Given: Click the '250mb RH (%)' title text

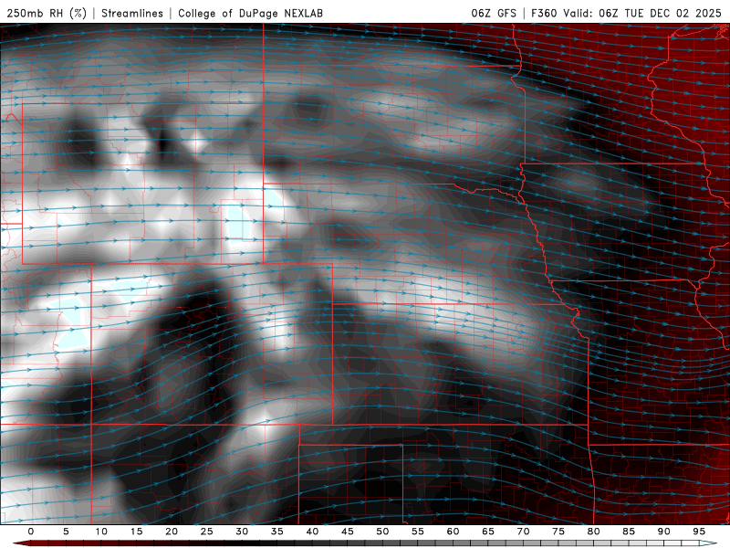Looking at the screenshot, I should [47, 13].
